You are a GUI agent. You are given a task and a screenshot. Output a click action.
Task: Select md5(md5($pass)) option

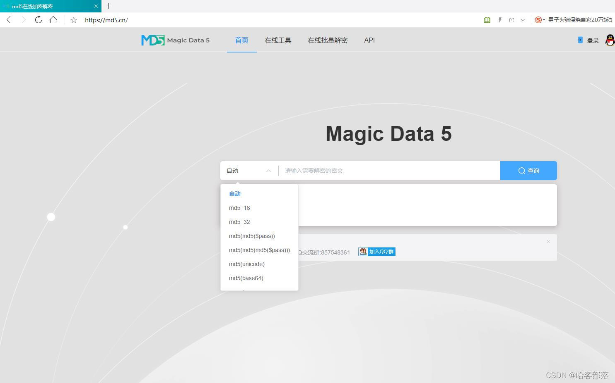tap(259, 236)
